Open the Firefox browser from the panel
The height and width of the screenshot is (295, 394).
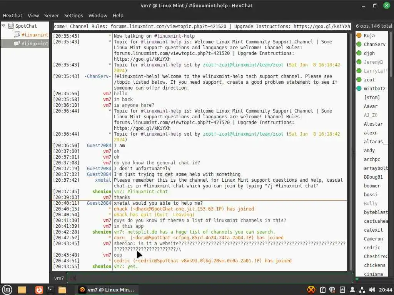click(x=39, y=290)
